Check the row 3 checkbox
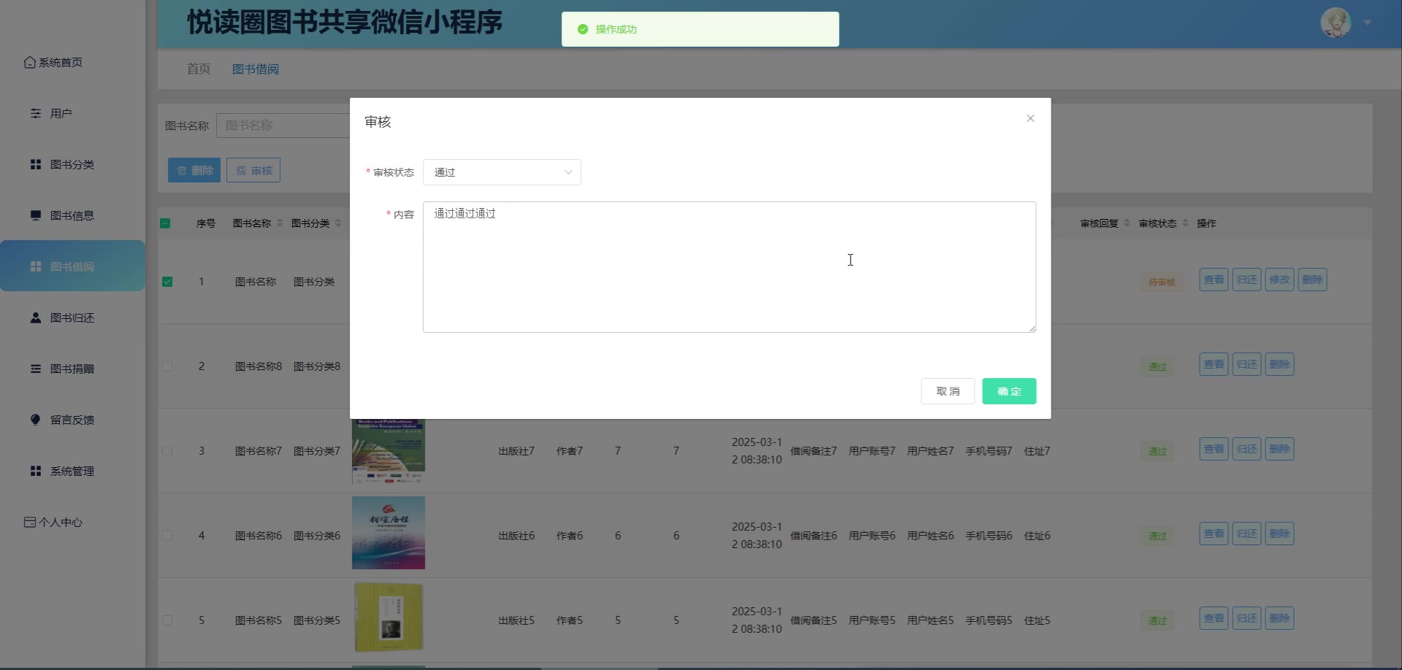Screen dimensions: 1402x670 (167, 451)
